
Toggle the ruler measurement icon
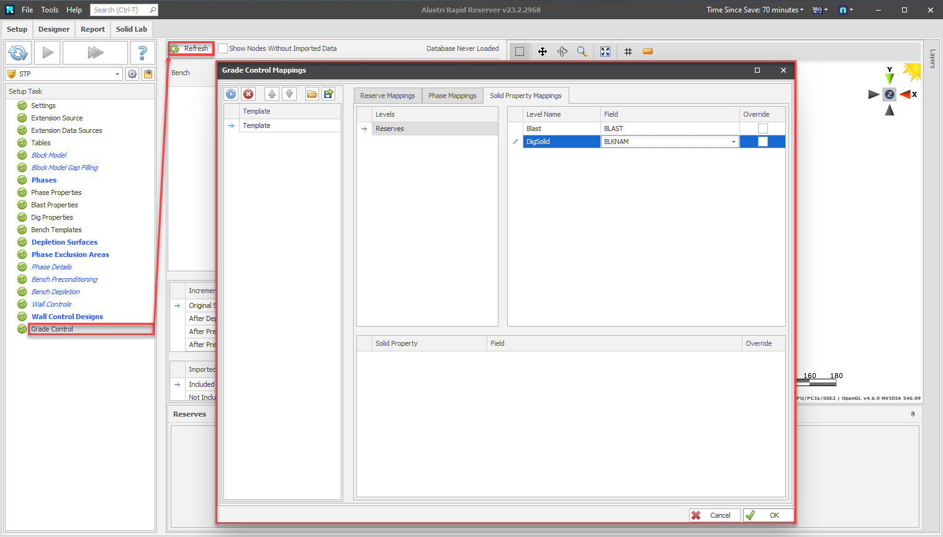point(647,51)
